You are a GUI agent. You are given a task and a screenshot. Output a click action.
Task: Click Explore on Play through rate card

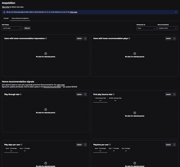coord(79,95)
